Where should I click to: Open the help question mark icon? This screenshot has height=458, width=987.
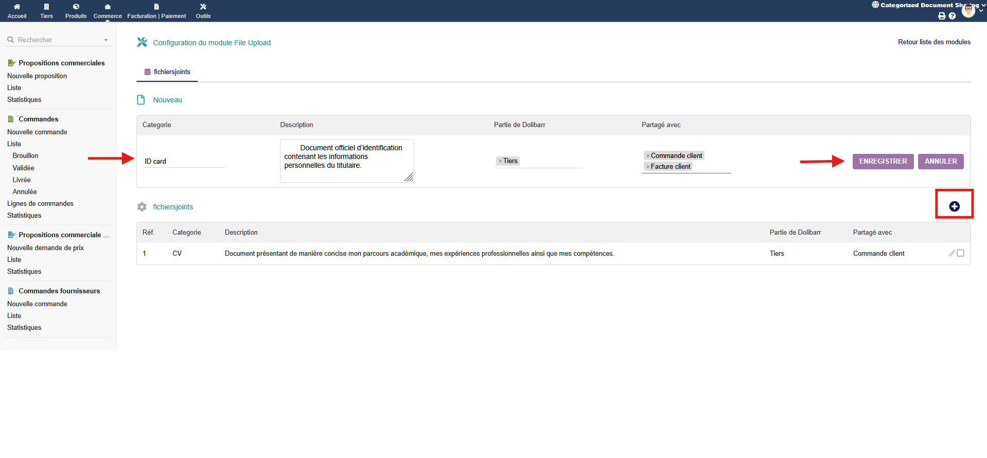pos(952,16)
